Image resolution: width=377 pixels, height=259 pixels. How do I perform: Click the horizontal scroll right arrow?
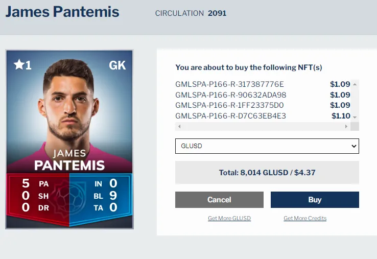click(x=346, y=126)
